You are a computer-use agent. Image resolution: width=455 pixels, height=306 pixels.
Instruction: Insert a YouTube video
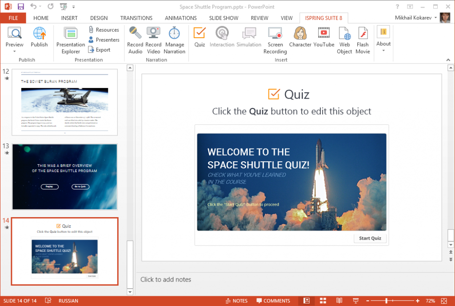tap(324, 37)
